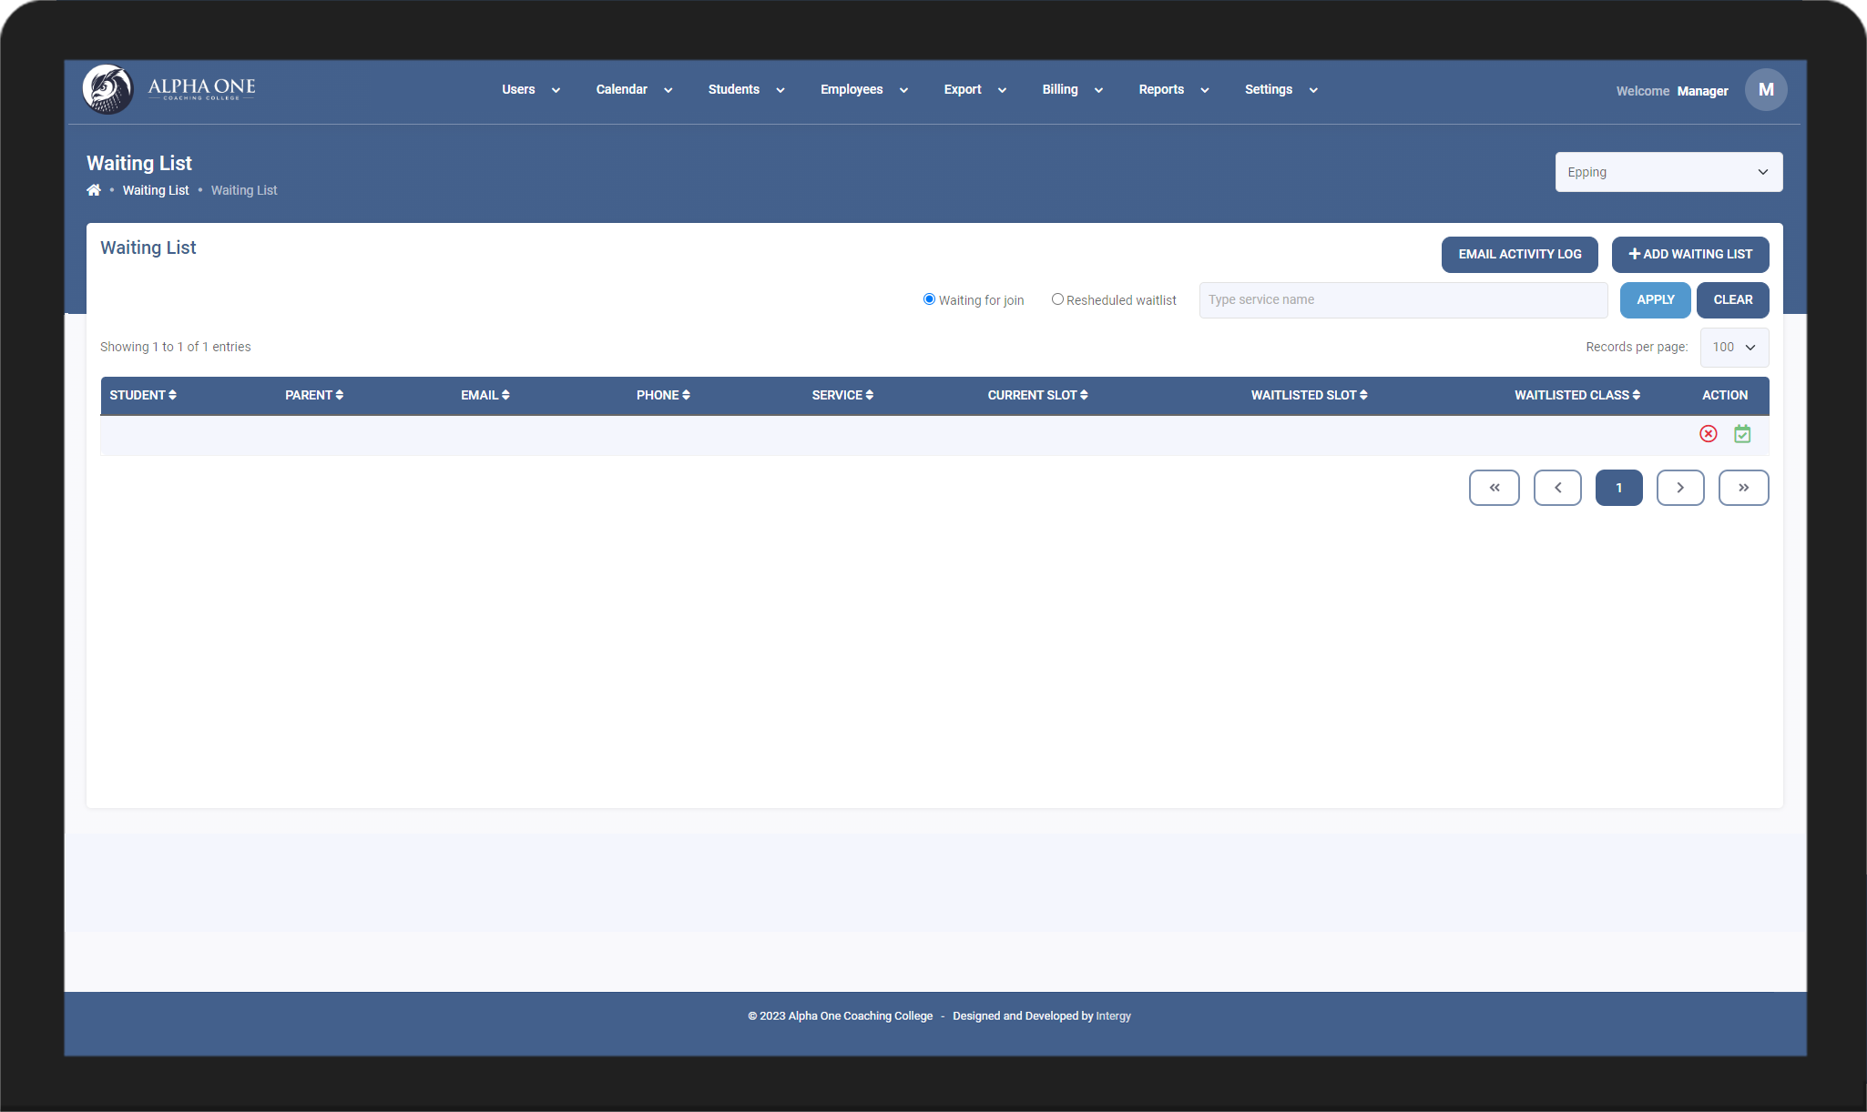1867x1112 pixels.
Task: Focus the Type service name field
Action: [x=1403, y=300]
